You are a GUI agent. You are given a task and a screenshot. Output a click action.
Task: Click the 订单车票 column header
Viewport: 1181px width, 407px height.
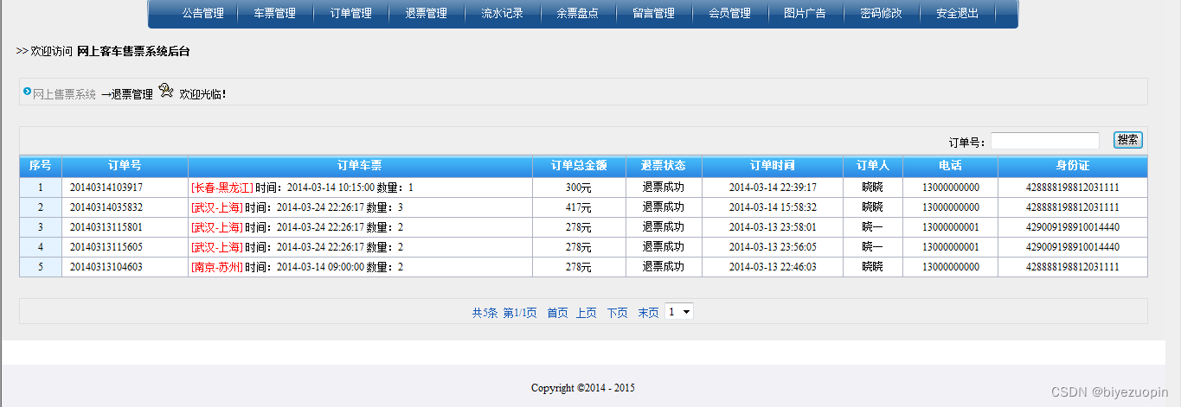(x=360, y=166)
